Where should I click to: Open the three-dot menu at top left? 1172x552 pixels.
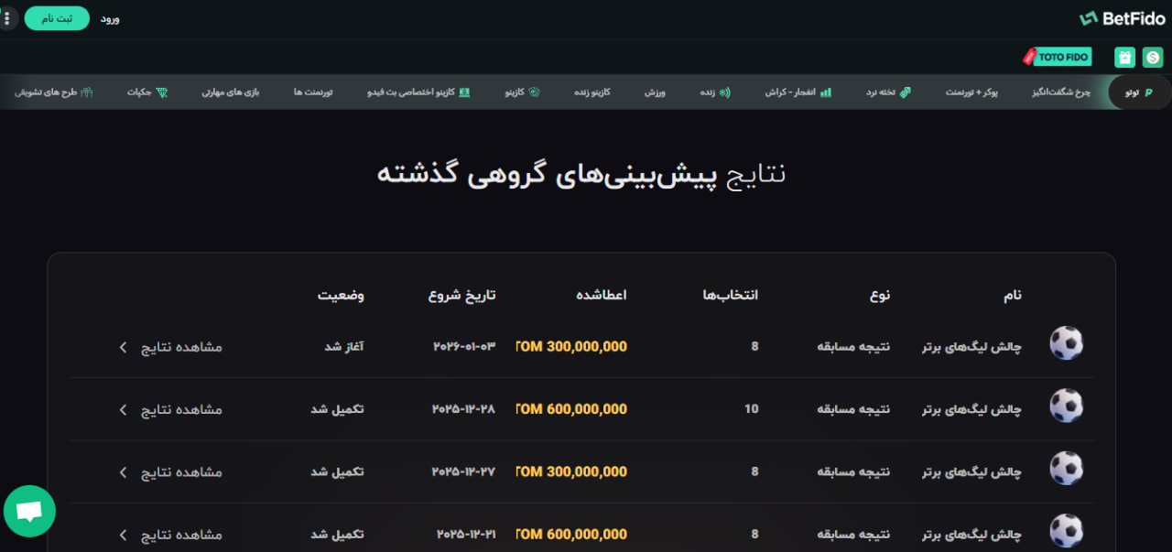(x=7, y=17)
